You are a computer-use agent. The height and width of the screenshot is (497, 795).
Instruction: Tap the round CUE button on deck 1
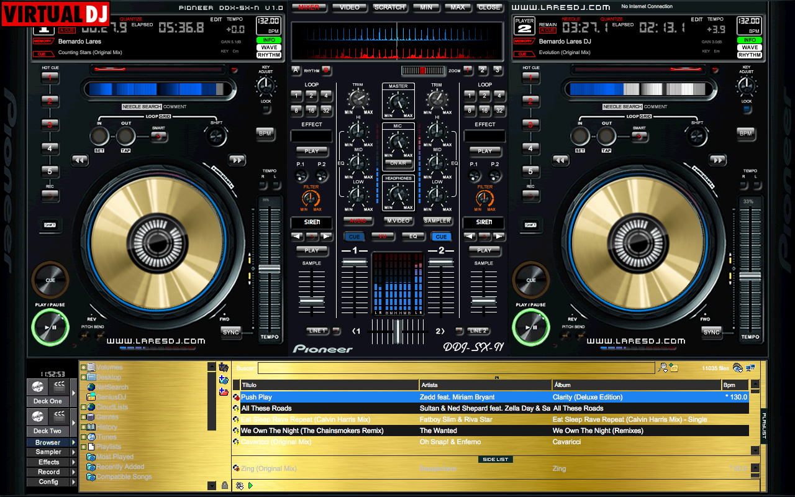pyautogui.click(x=50, y=280)
